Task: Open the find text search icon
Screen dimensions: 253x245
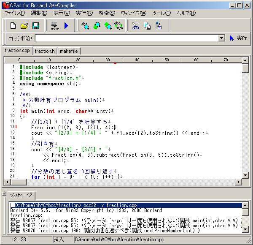Action: coord(85,26)
